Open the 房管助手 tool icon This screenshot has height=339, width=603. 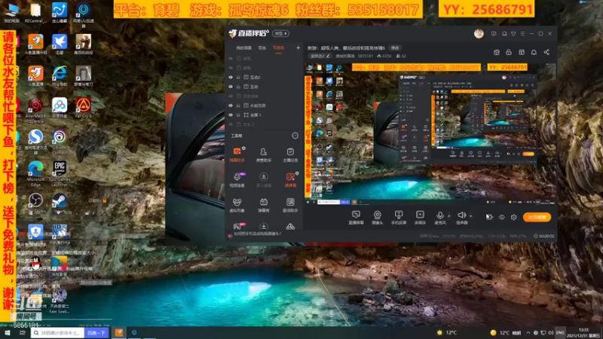click(263, 154)
